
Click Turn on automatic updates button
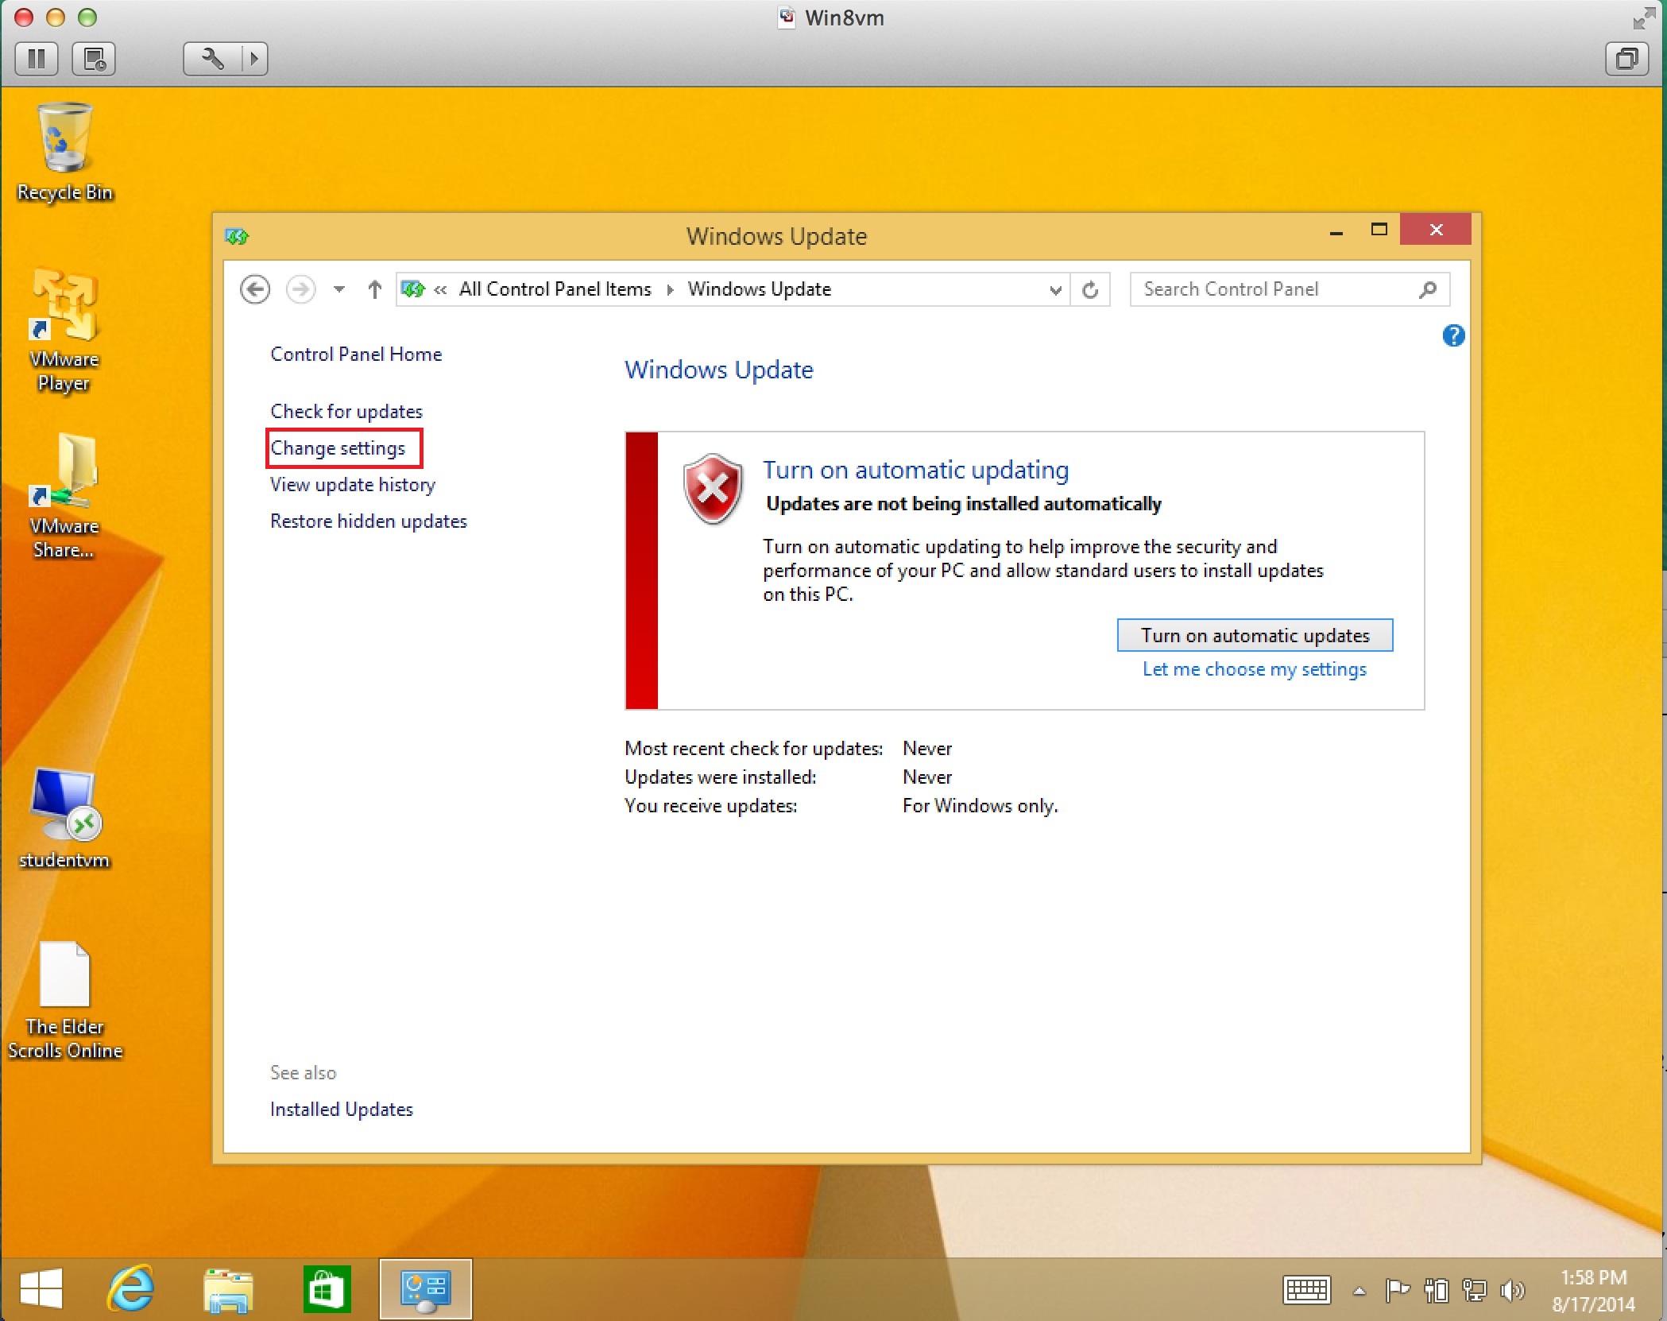pyautogui.click(x=1255, y=635)
